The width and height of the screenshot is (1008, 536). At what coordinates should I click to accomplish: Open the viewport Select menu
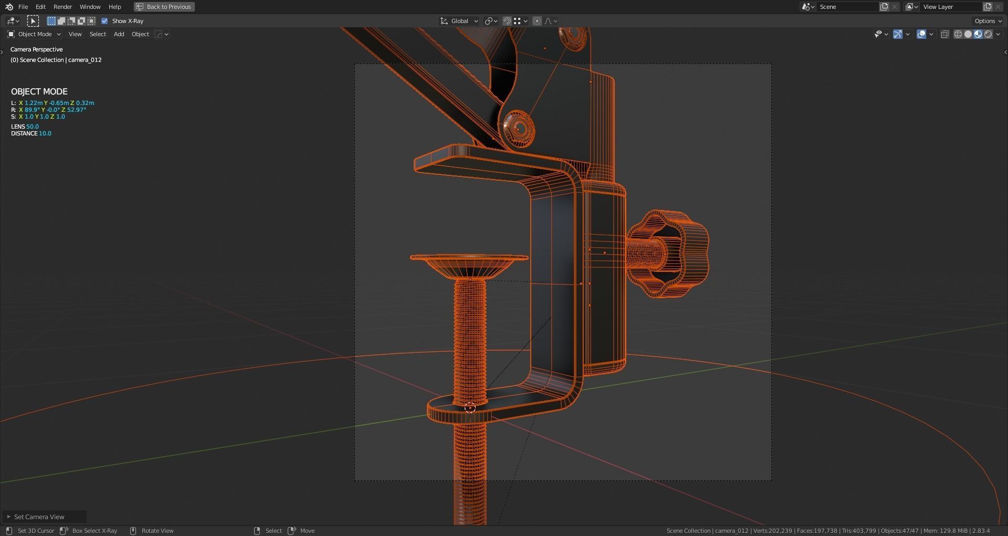[x=98, y=34]
